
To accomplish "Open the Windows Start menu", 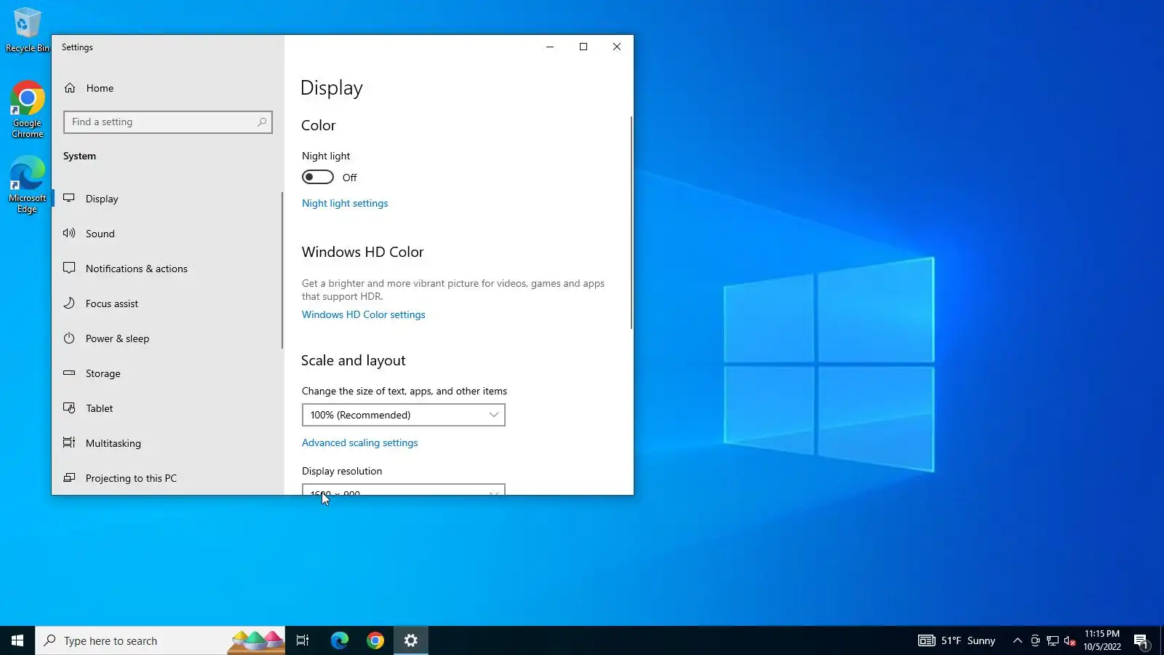I will [17, 640].
